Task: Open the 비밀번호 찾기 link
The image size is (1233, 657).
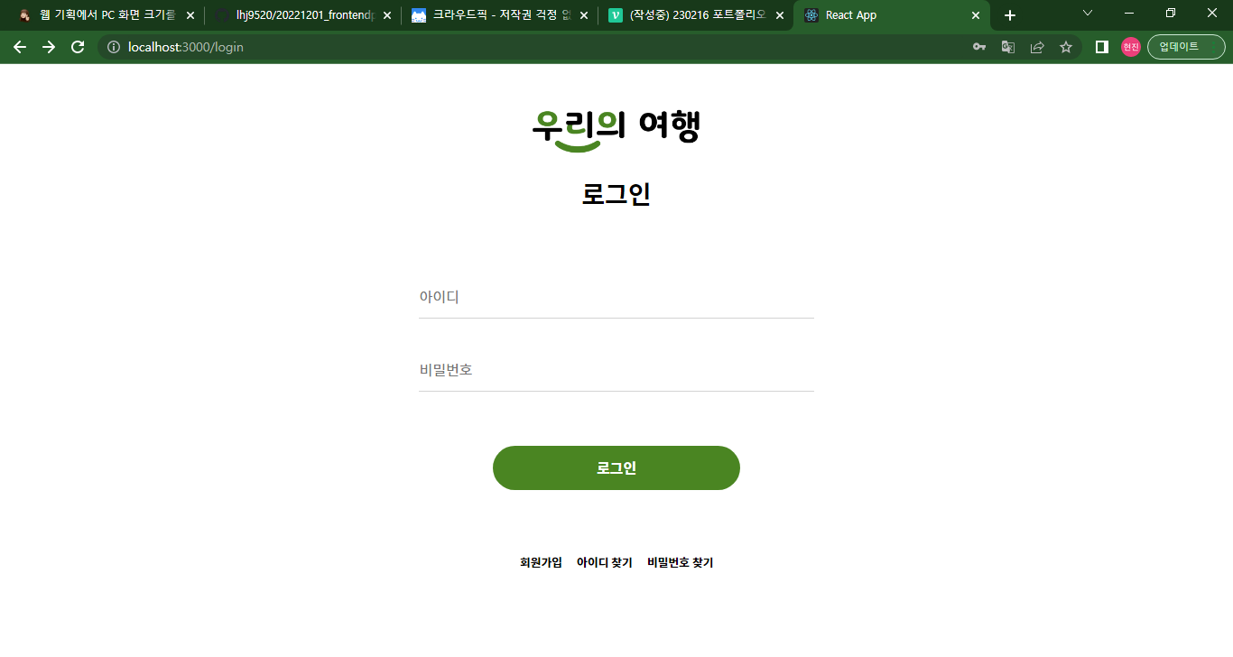Action: tap(680, 562)
